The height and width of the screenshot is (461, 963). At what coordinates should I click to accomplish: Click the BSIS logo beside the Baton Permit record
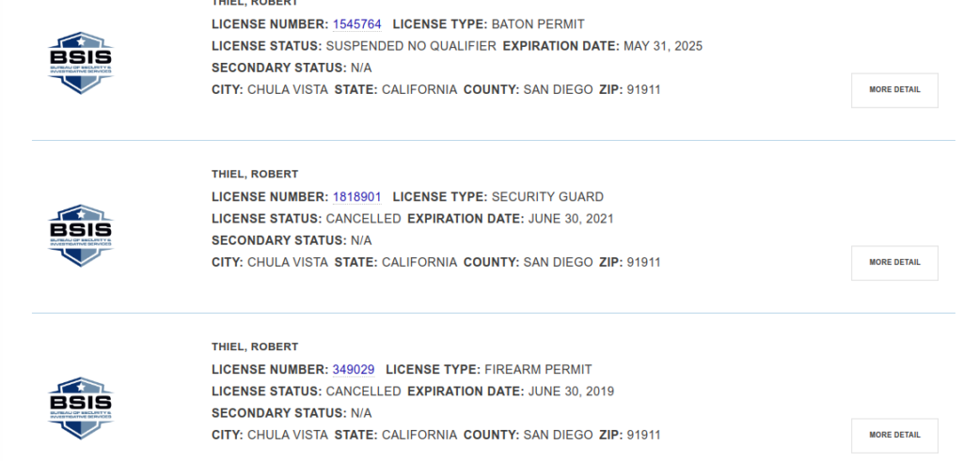(80, 62)
